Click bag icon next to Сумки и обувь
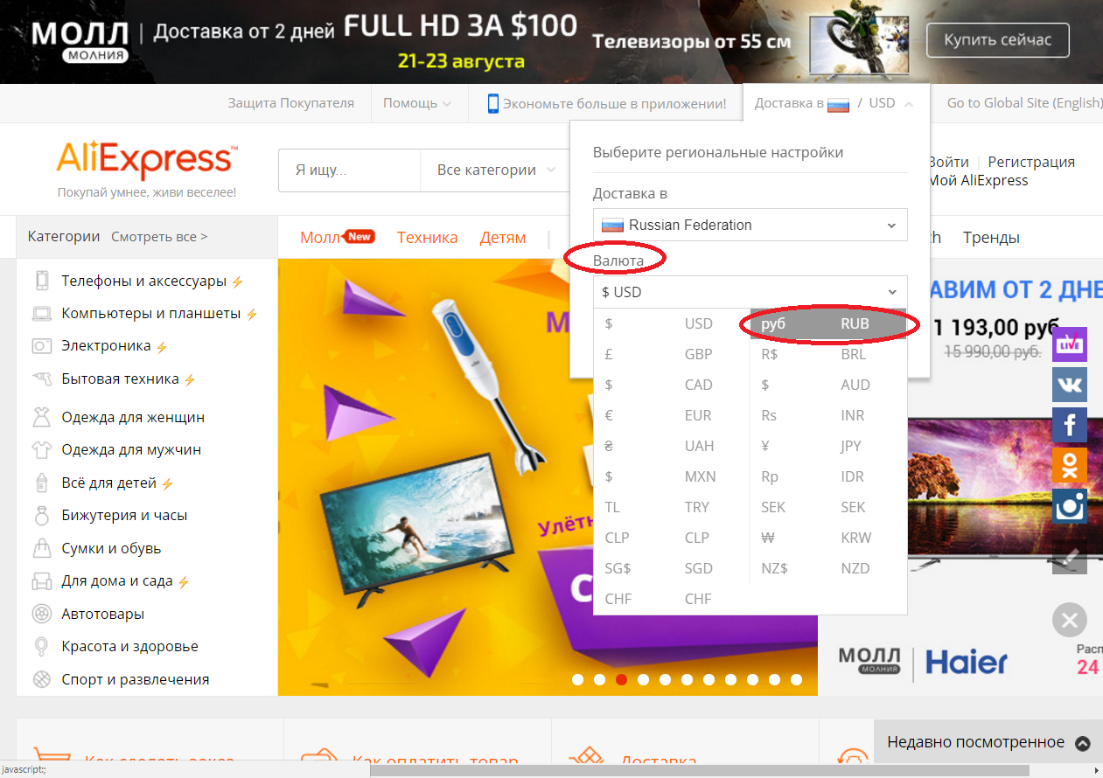 point(41,548)
